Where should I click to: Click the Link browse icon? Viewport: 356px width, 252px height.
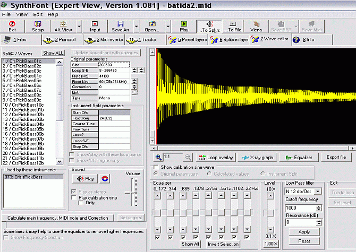point(134,92)
